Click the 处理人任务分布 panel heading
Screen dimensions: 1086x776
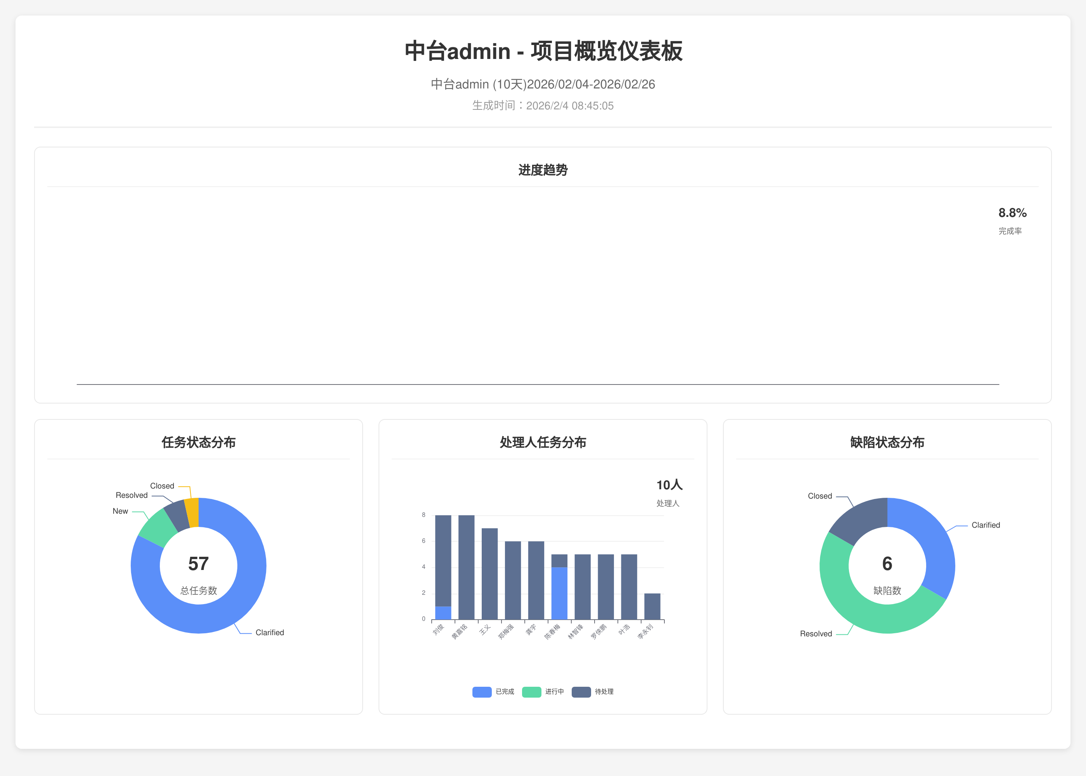(x=543, y=442)
